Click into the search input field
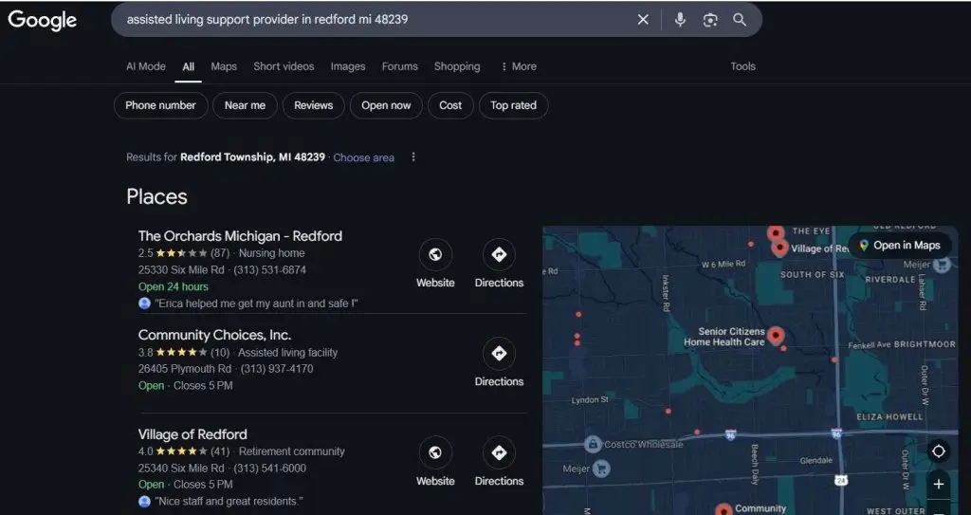The height and width of the screenshot is (515, 971). (x=377, y=20)
